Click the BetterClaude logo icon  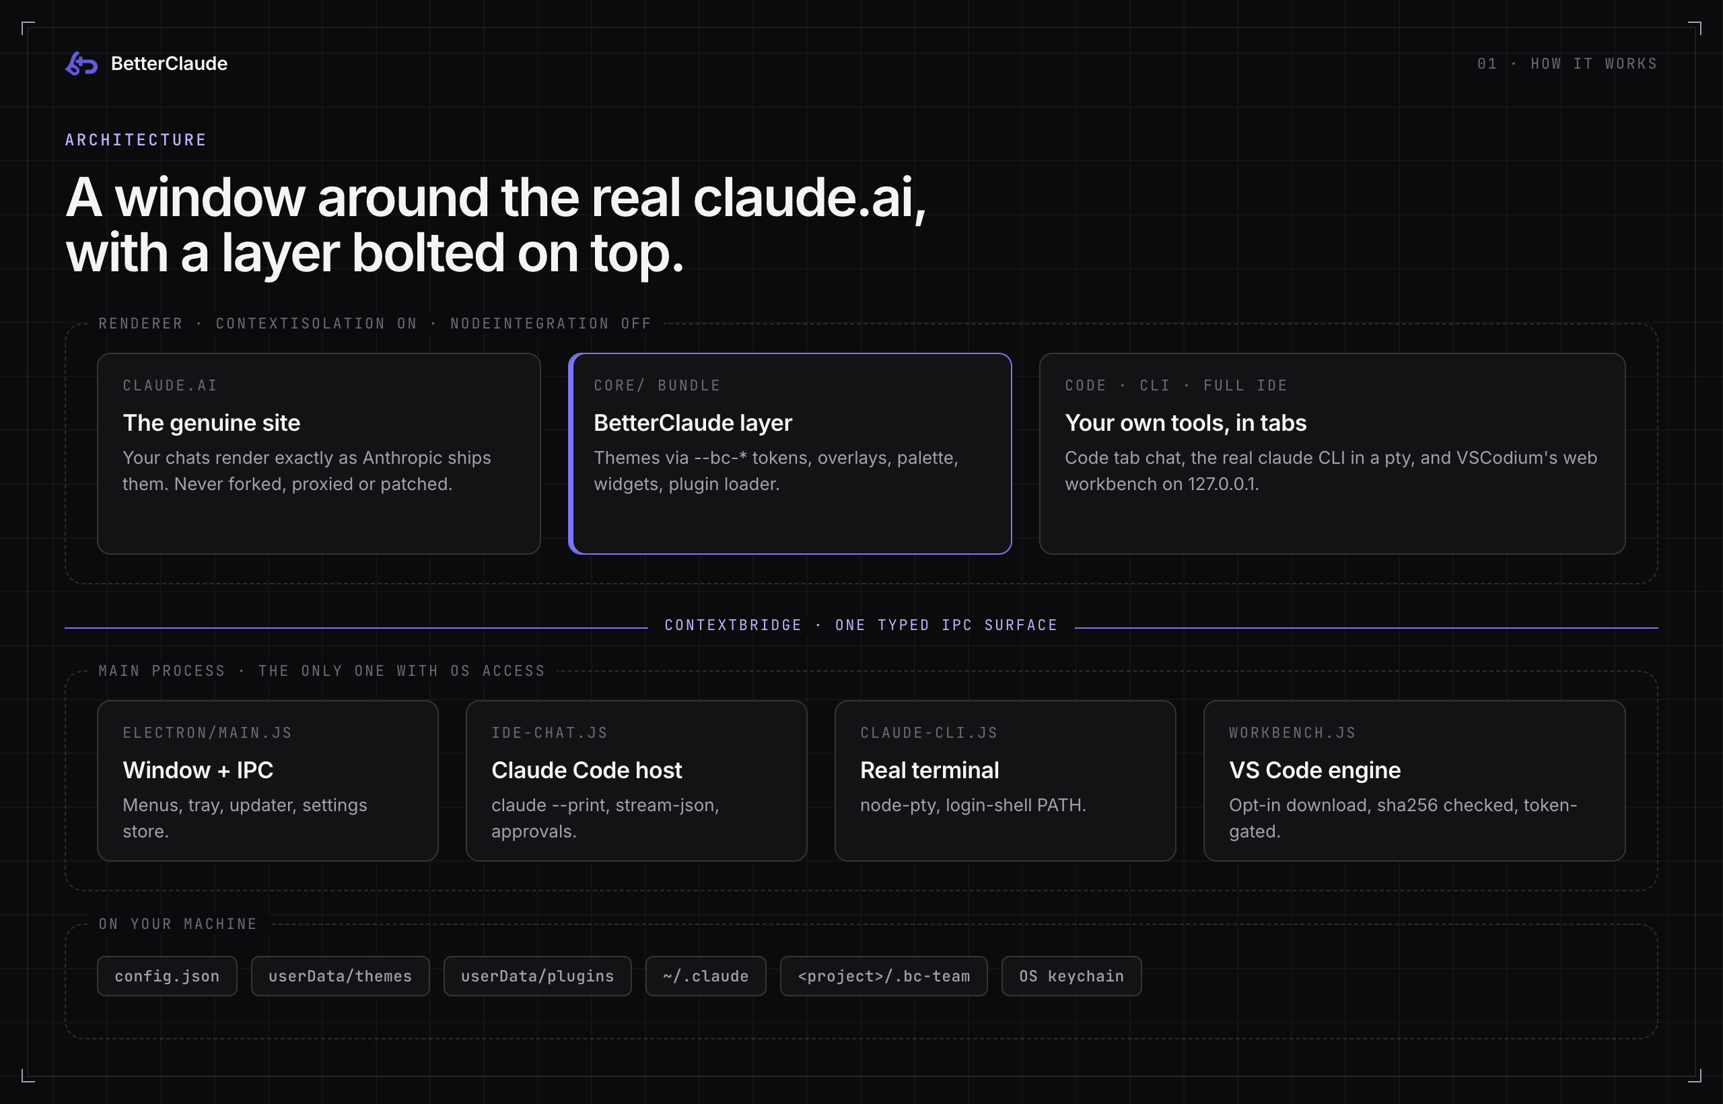(x=81, y=64)
